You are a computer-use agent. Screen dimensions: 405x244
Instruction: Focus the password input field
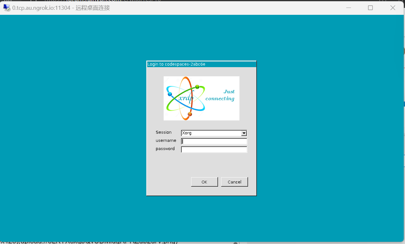[214, 150]
